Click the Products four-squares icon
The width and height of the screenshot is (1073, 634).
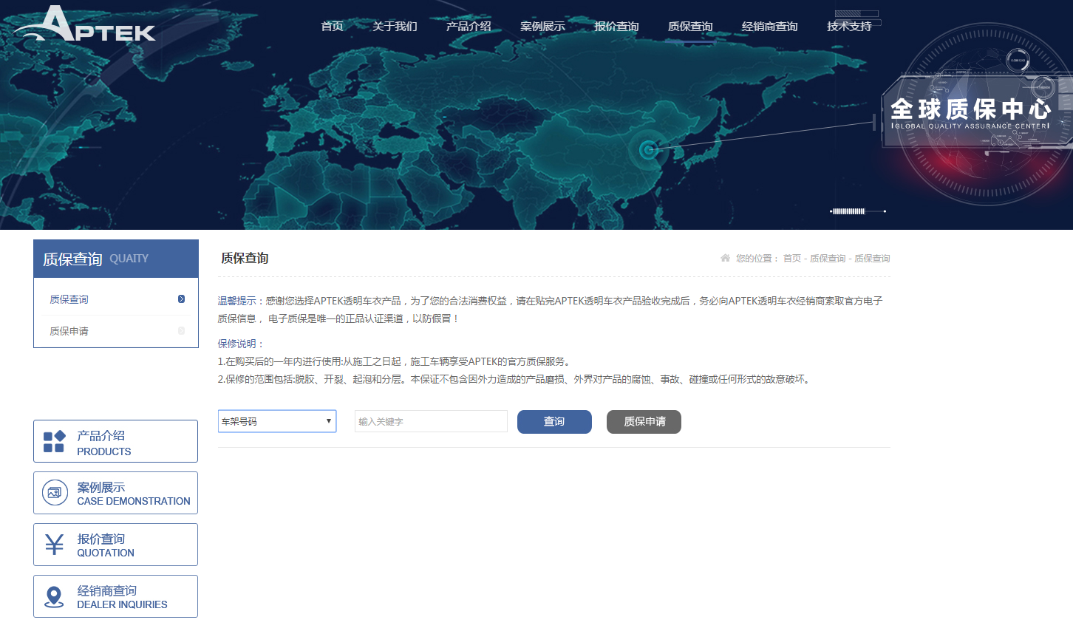click(54, 441)
